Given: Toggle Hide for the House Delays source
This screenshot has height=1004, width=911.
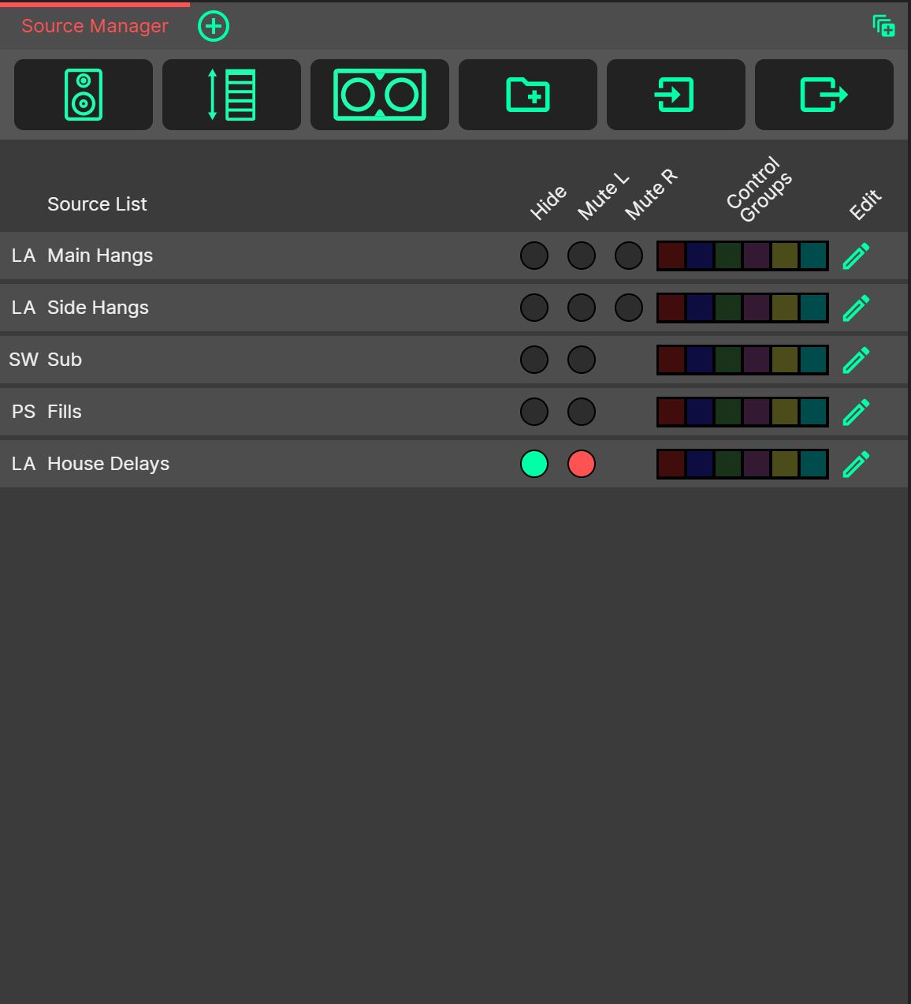Looking at the screenshot, I should pyautogui.click(x=534, y=464).
